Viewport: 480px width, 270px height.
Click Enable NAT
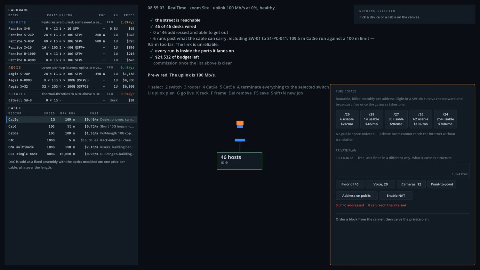[396, 195]
